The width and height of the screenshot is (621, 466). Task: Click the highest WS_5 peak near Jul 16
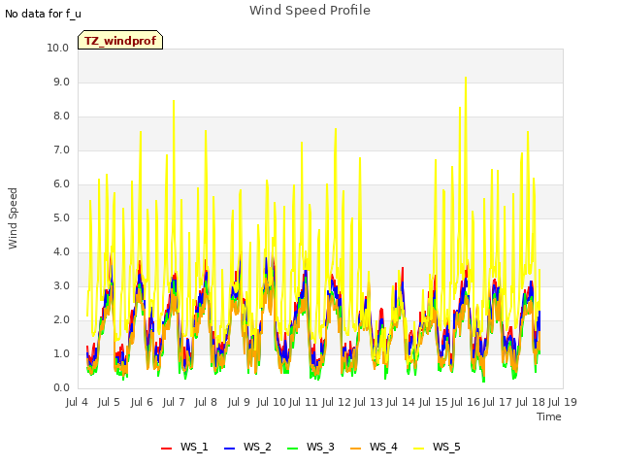(466, 78)
